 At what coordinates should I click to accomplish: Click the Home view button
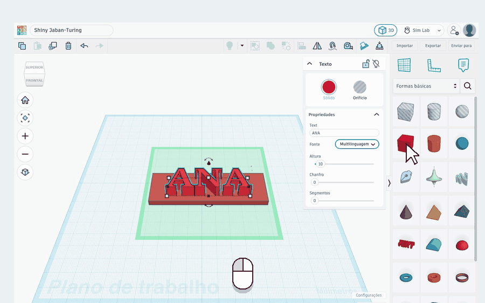[x=25, y=100]
